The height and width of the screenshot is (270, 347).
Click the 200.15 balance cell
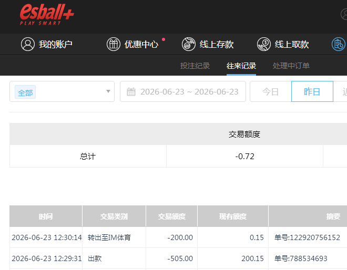tap(252, 258)
